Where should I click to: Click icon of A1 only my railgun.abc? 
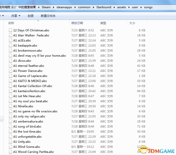[x=10, y=116]
